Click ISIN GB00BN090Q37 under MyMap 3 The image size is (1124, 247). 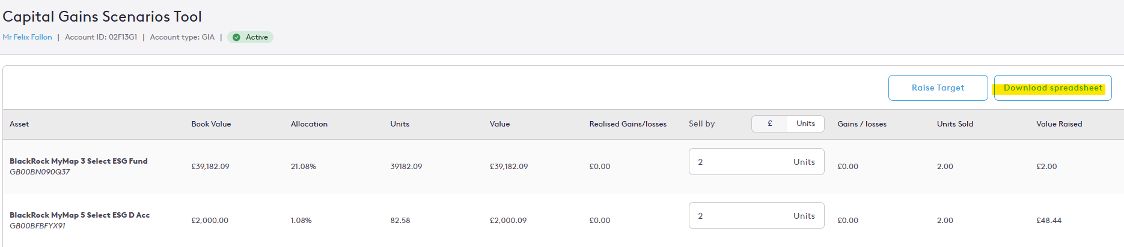(40, 172)
